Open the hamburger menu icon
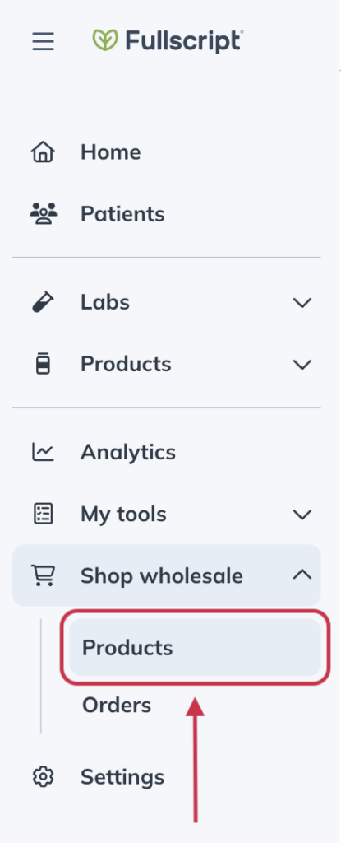This screenshot has height=843, width=341. click(x=43, y=41)
